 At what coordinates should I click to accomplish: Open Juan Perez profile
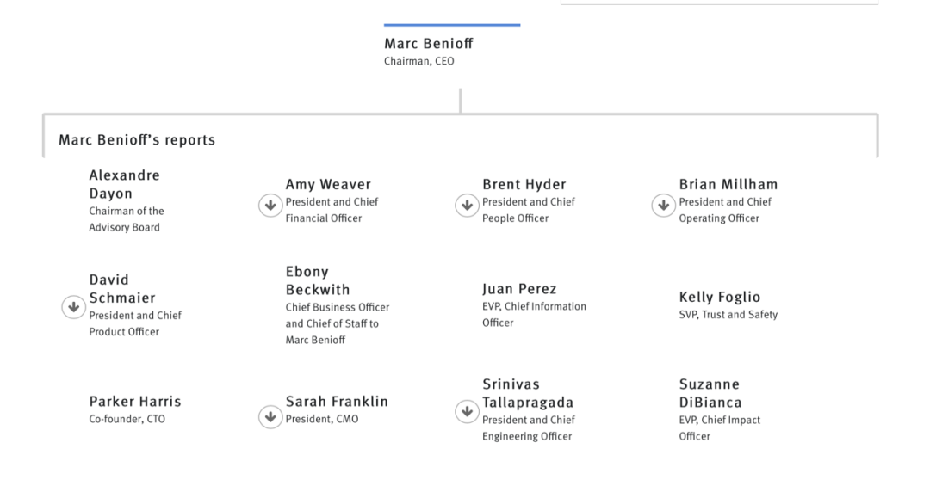[519, 289]
